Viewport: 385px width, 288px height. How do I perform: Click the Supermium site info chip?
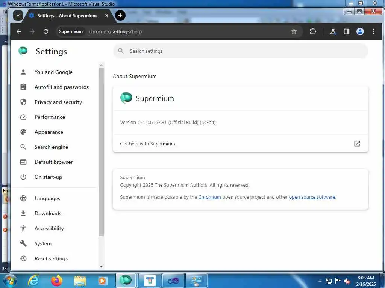pyautogui.click(x=71, y=31)
